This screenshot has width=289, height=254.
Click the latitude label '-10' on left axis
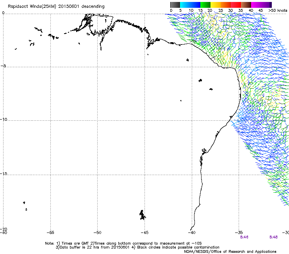point(4,119)
